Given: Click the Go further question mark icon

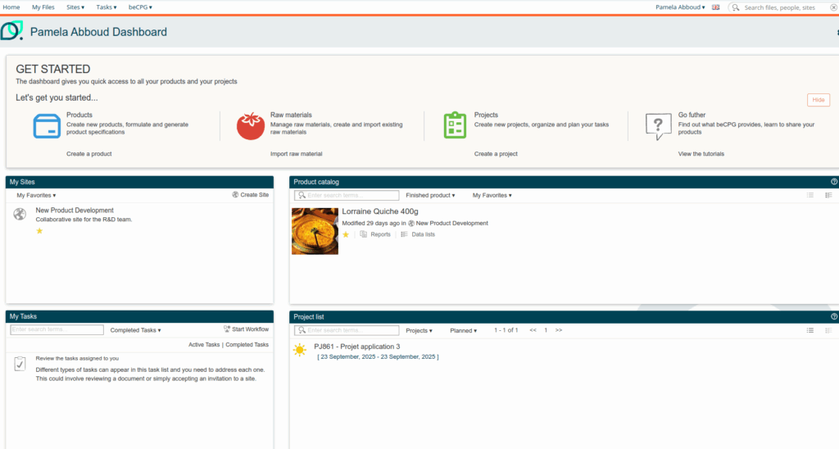Looking at the screenshot, I should pyautogui.click(x=659, y=126).
